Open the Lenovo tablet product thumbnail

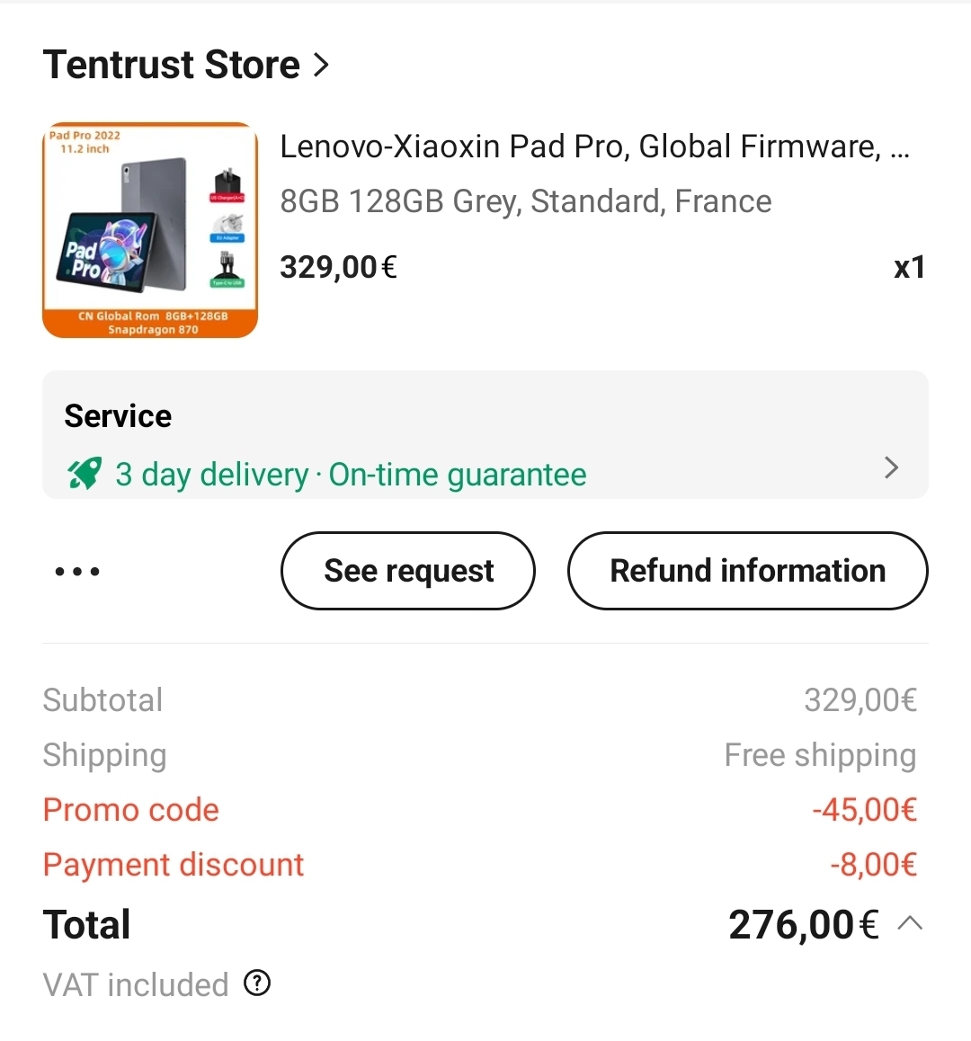150,230
